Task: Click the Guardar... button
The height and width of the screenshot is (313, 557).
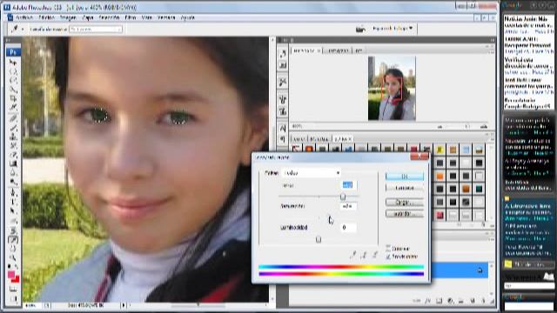Action: coord(405,214)
